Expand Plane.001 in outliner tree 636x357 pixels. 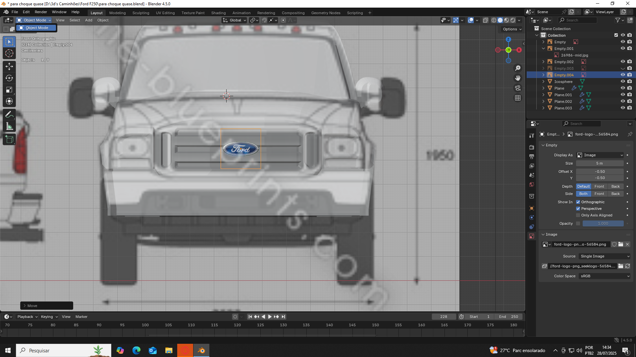tap(543, 95)
